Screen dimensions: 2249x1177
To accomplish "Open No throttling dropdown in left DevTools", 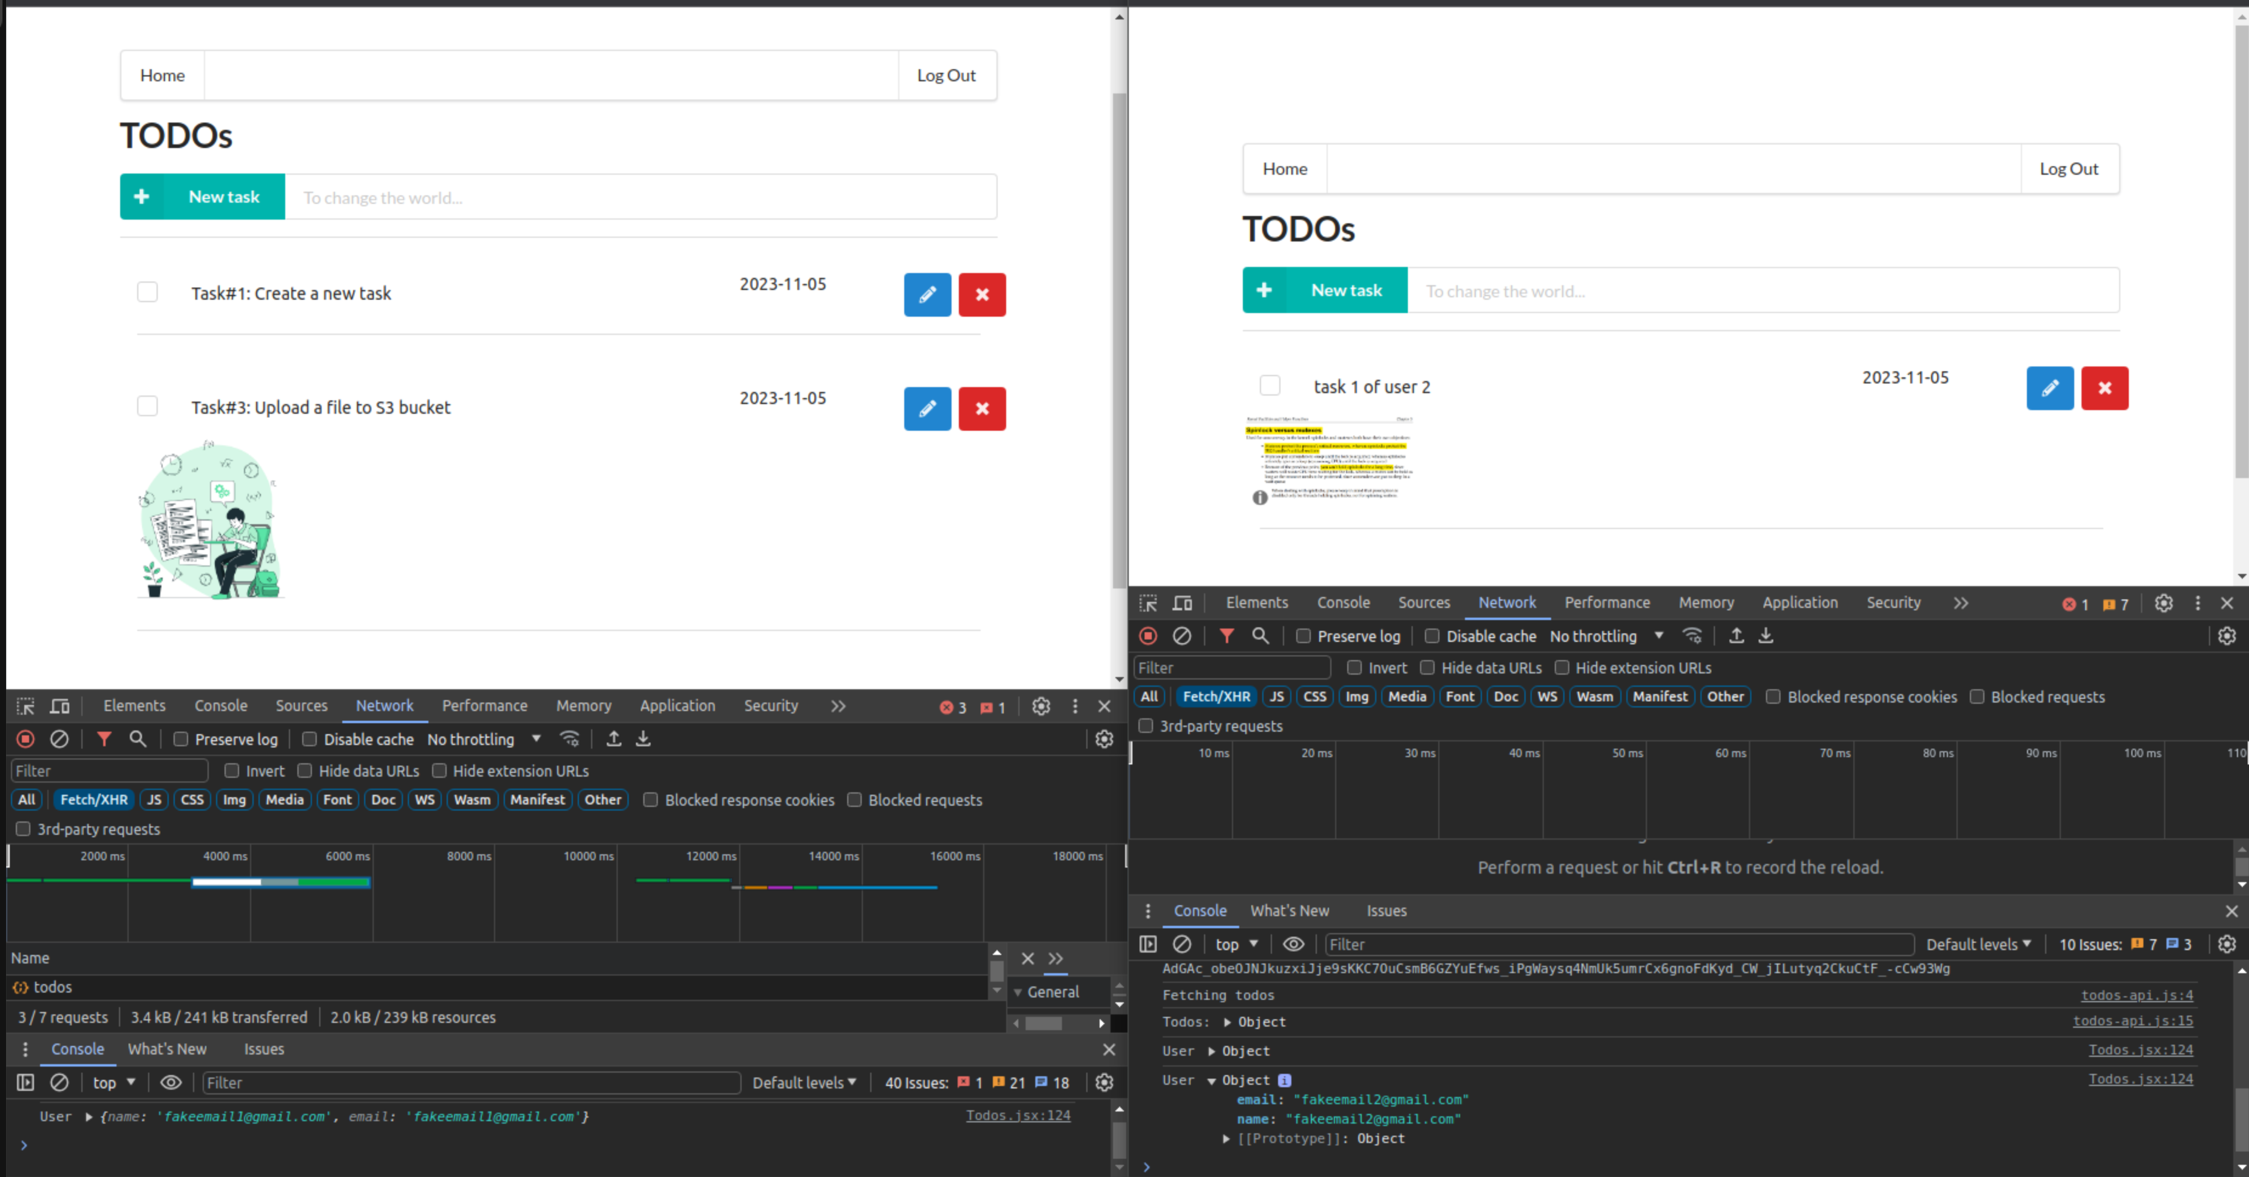I will (x=483, y=740).
